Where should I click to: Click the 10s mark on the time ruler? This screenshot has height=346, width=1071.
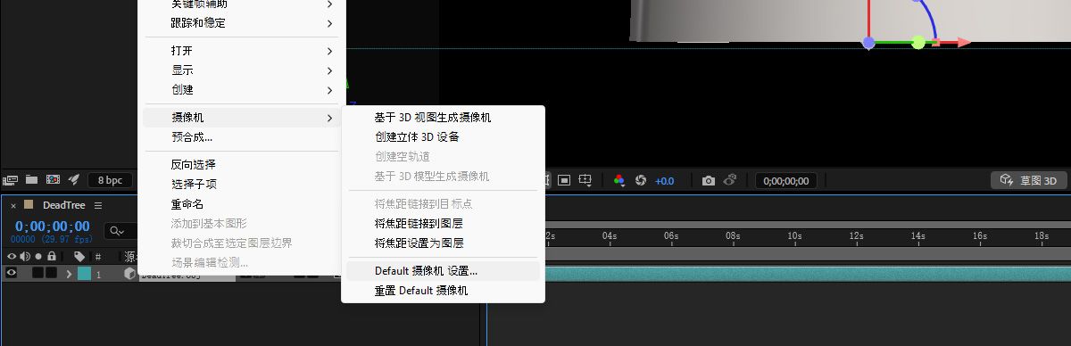[794, 236]
